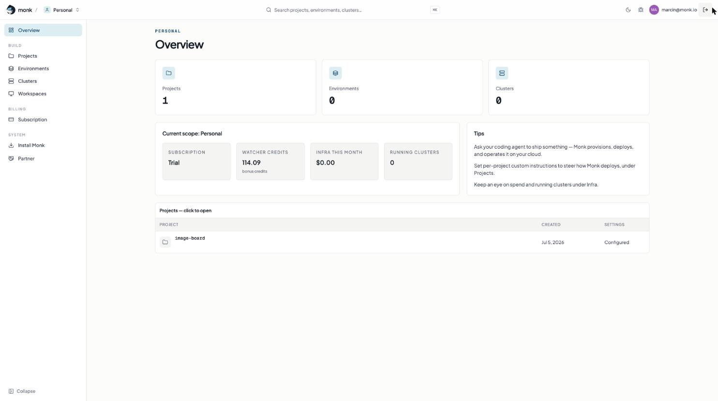The width and height of the screenshot is (718, 401).
Task: Click the Jul 5, 2026 created date
Action: (x=553, y=243)
